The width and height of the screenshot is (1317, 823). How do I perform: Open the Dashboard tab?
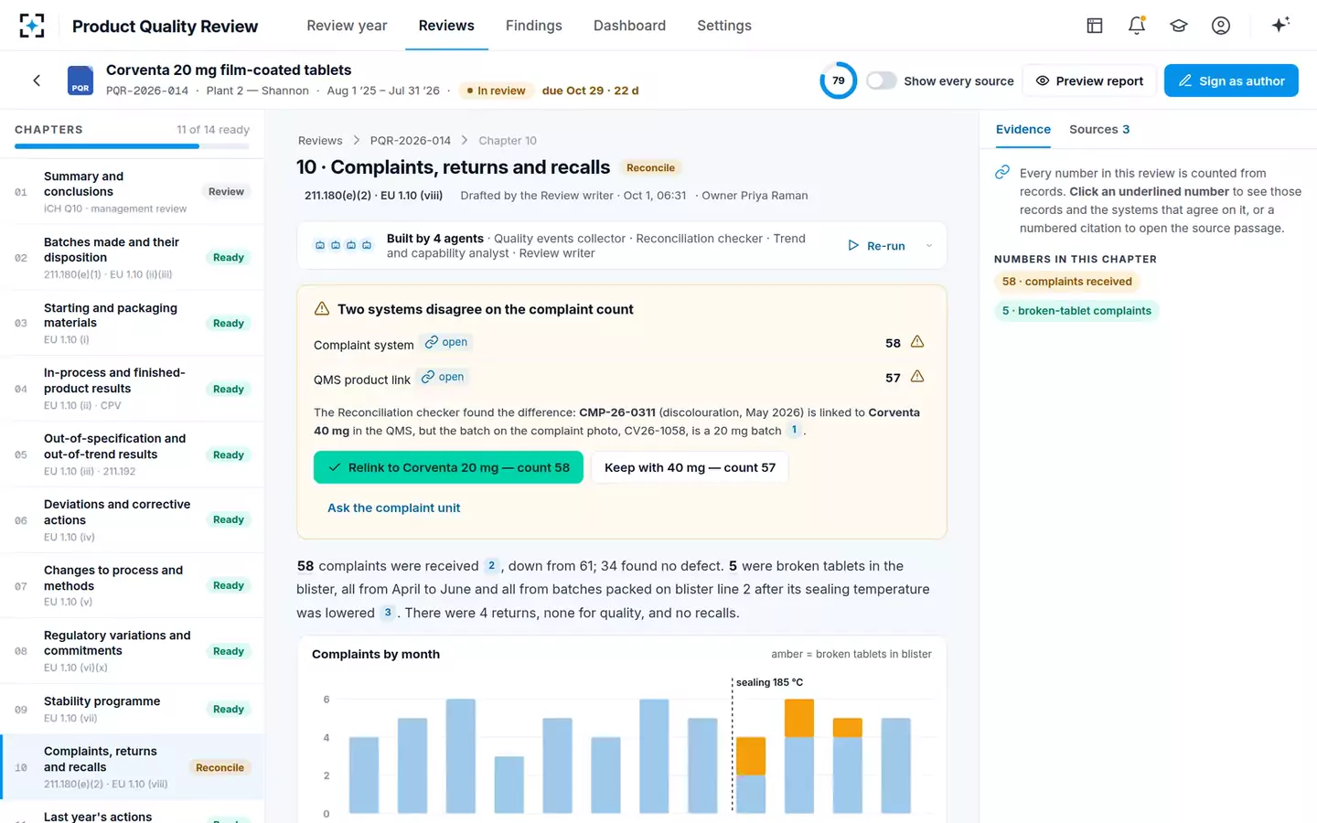coord(629,26)
